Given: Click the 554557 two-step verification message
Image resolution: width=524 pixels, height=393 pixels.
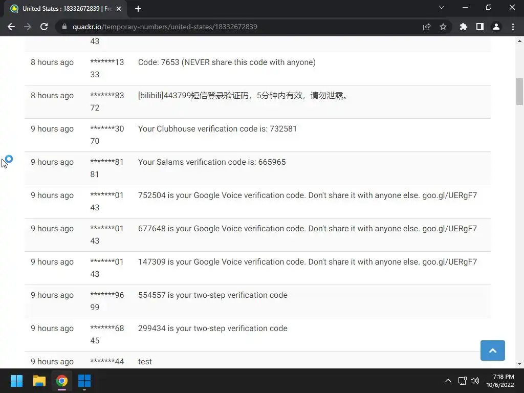Looking at the screenshot, I should point(212,295).
